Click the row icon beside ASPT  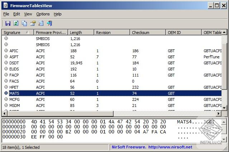6,57
